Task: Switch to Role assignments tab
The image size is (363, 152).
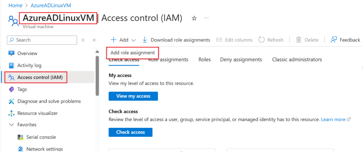Action: click(x=168, y=60)
